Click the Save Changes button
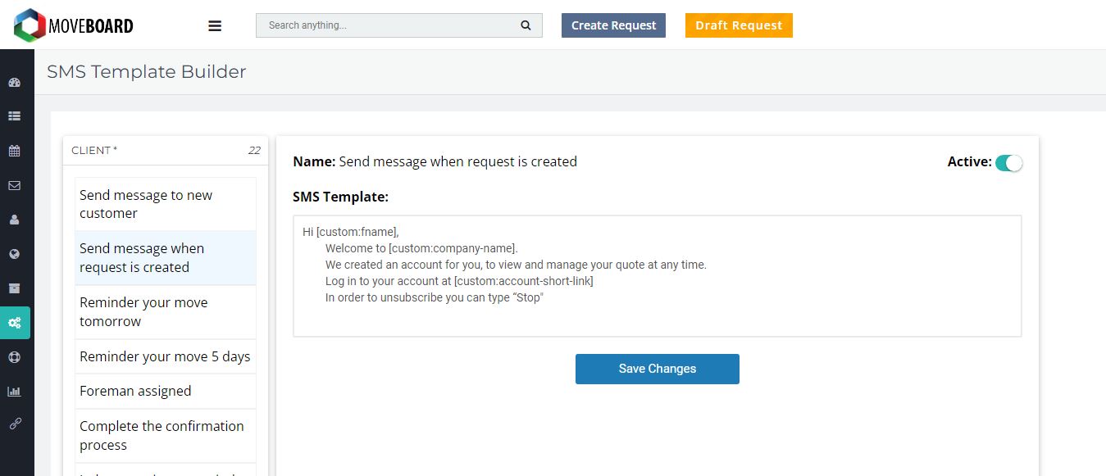Viewport: 1106px width, 476px height. [657, 369]
